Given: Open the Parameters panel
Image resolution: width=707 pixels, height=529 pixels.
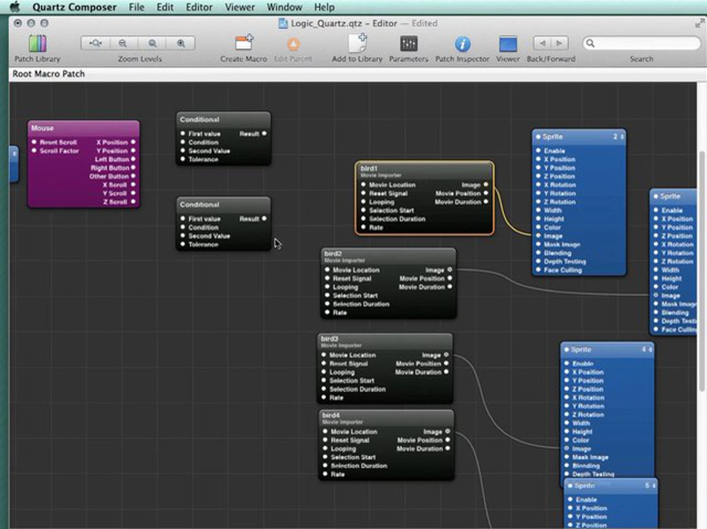Looking at the screenshot, I should [409, 44].
